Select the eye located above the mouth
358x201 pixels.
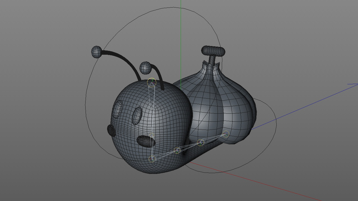tap(137, 116)
